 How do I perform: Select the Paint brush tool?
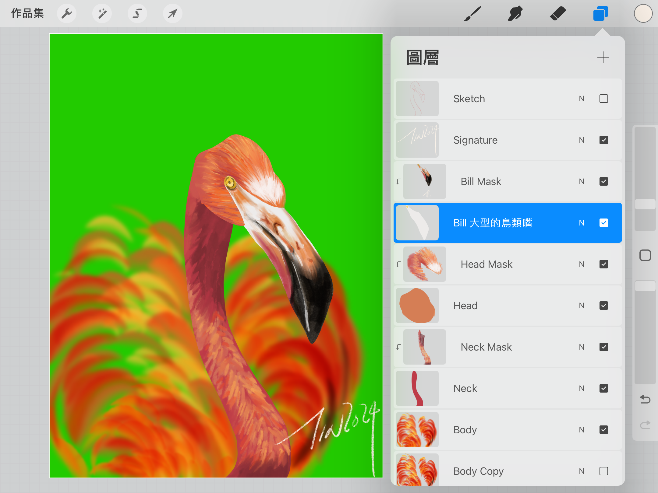point(473,13)
